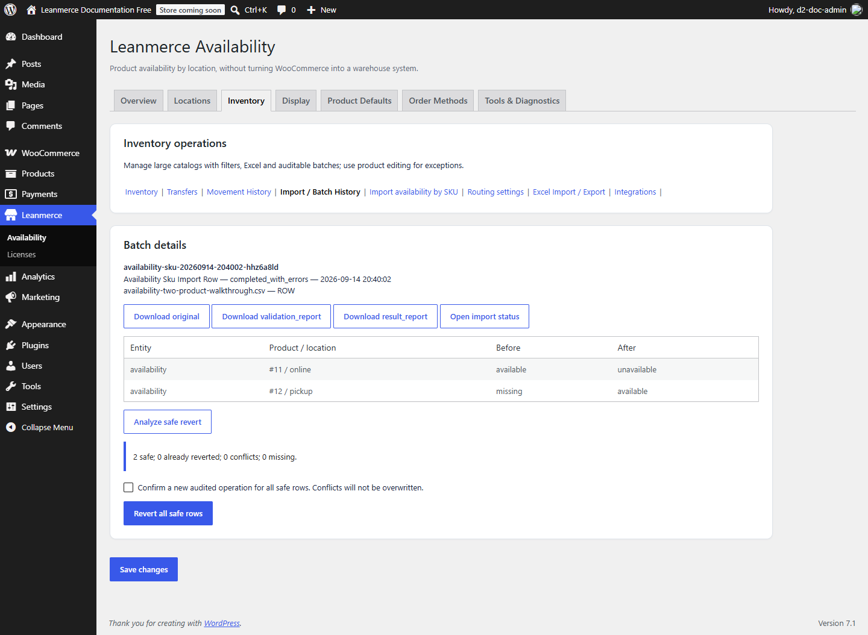Open the search magnifier icon in the admin bar
This screenshot has width=868, height=635.
click(235, 10)
